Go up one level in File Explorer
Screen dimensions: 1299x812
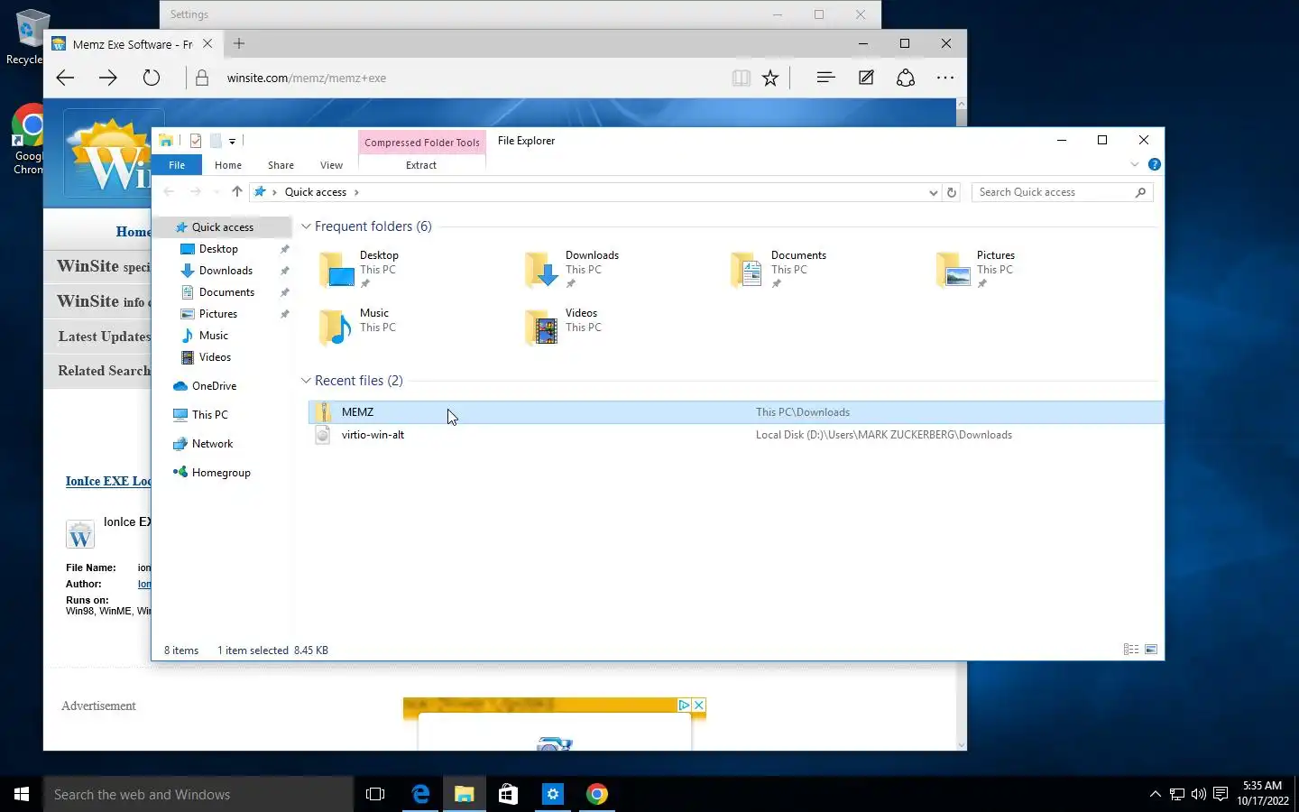237,191
